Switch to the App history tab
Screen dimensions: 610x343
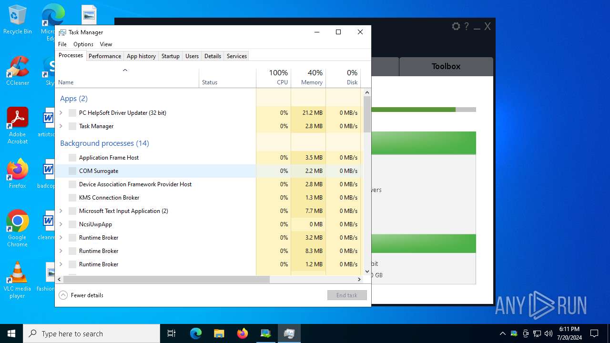click(x=141, y=56)
